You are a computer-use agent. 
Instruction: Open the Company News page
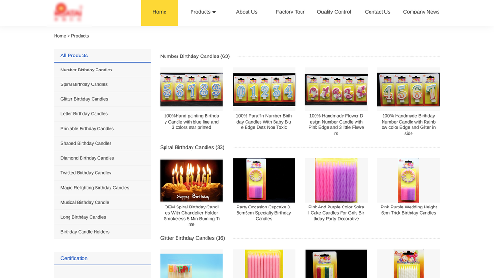pyautogui.click(x=421, y=12)
